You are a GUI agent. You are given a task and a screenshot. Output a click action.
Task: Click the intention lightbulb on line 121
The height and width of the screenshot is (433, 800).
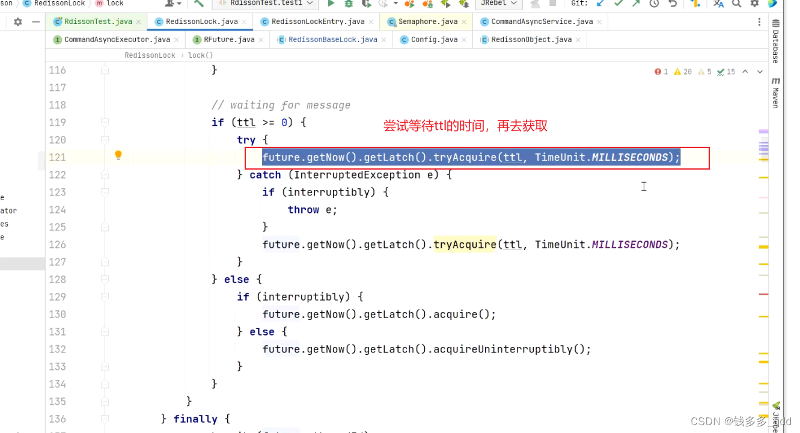118,156
